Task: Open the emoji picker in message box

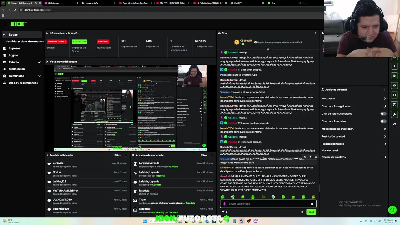Action: pyautogui.click(x=312, y=204)
